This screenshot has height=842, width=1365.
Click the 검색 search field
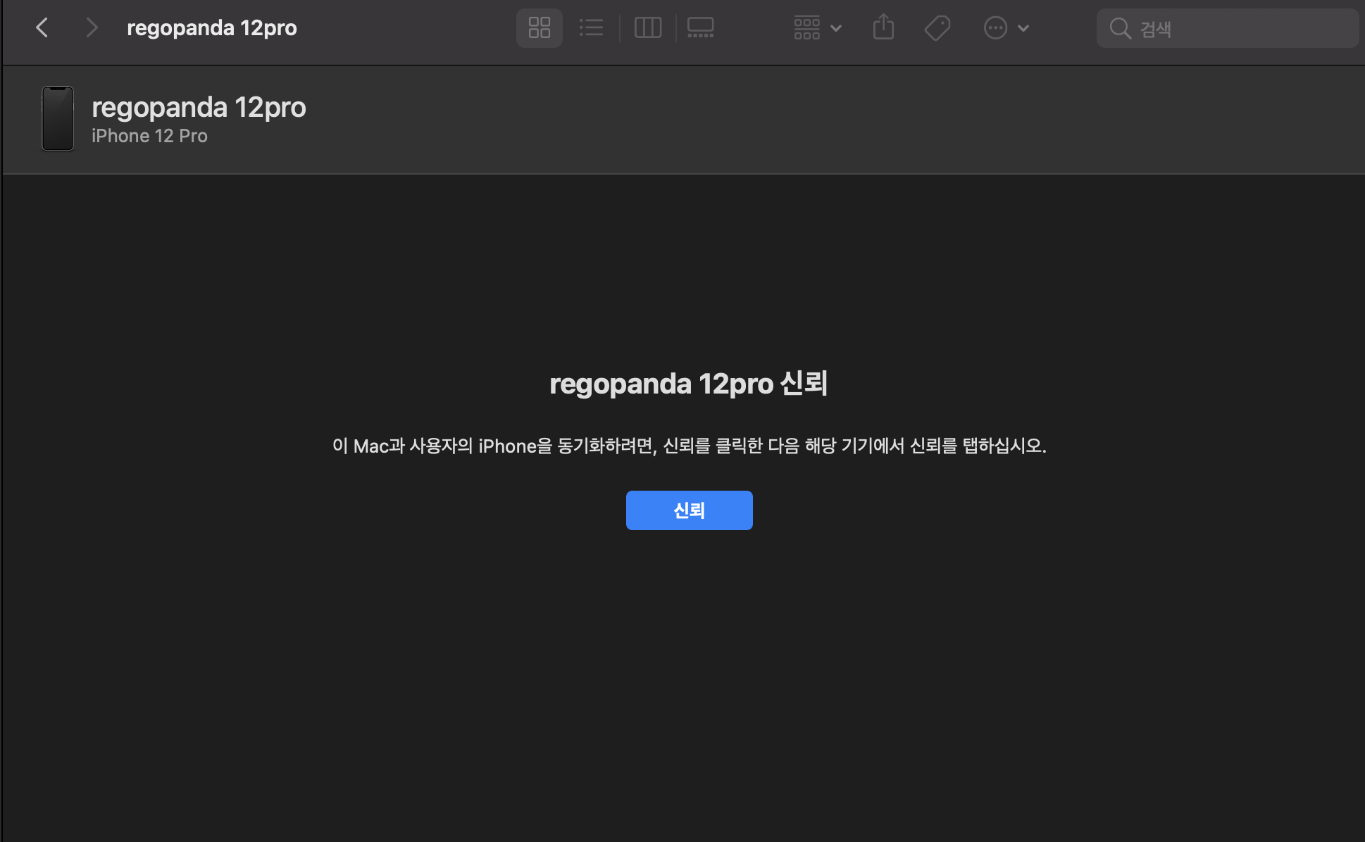point(1240,28)
